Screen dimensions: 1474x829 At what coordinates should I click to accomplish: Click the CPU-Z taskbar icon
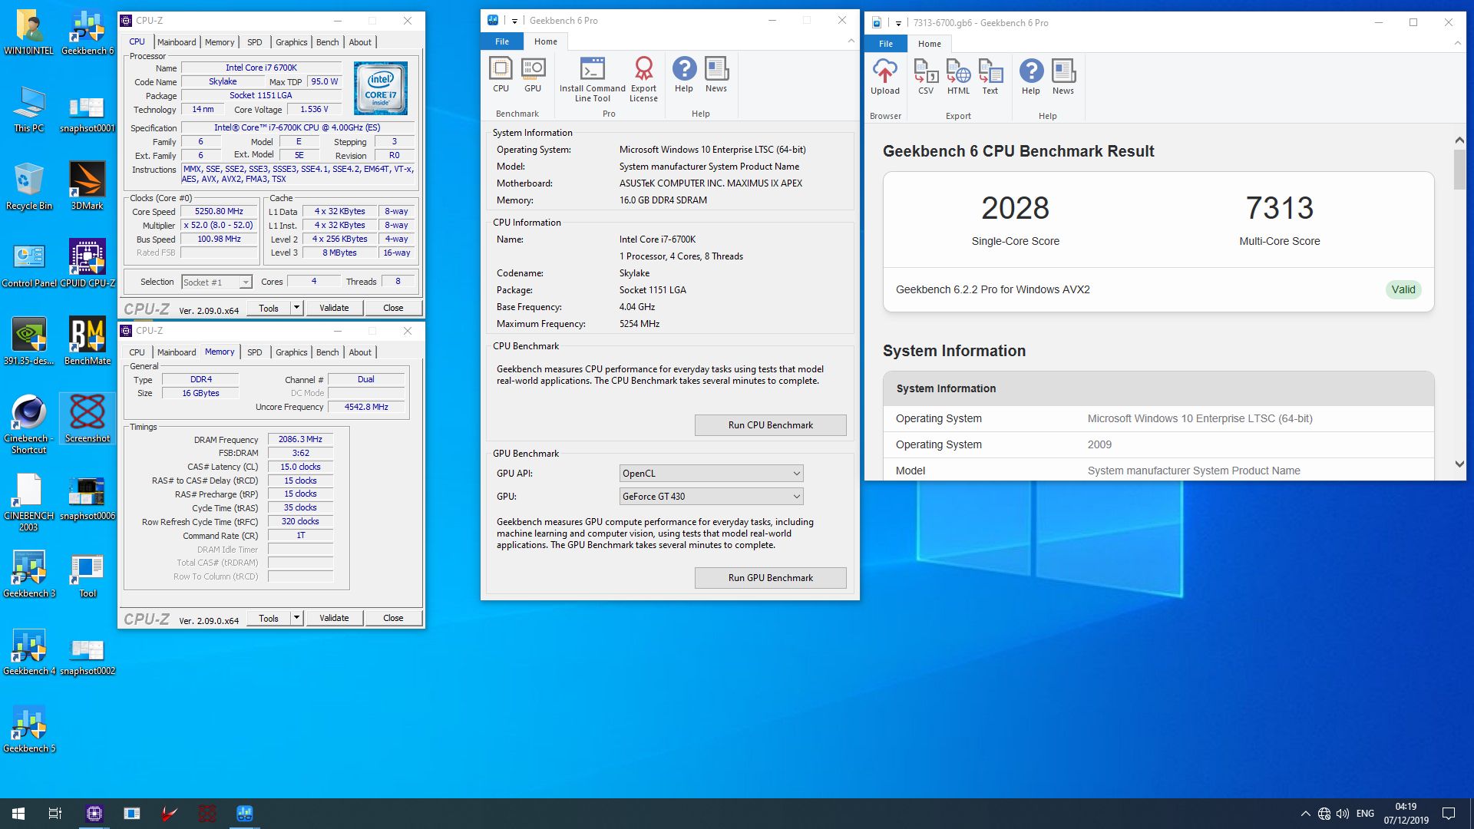[94, 814]
